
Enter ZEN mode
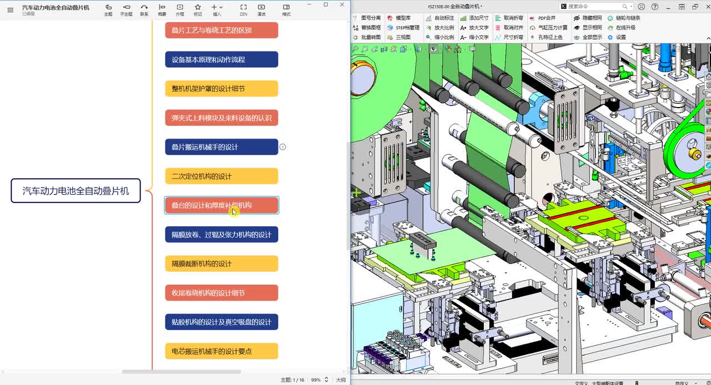click(x=243, y=9)
